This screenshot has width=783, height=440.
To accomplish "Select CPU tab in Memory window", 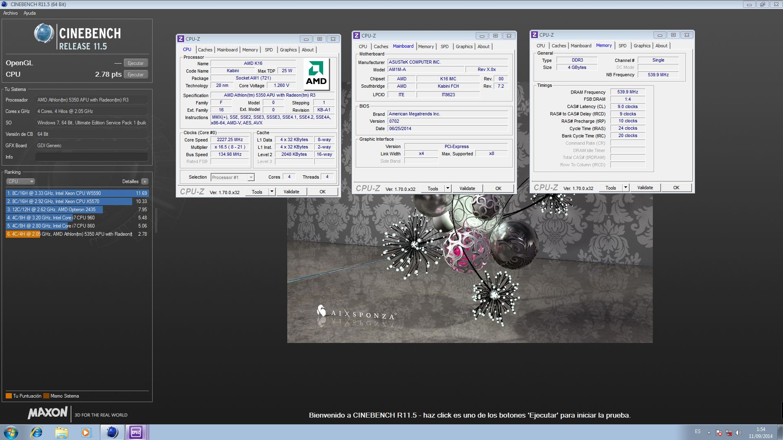I will 541,46.
